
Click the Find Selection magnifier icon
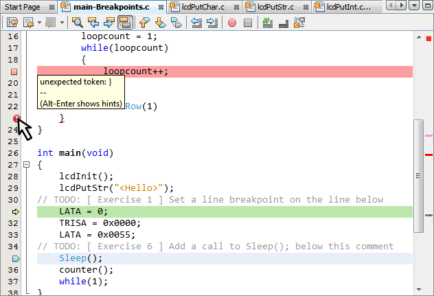(78, 23)
